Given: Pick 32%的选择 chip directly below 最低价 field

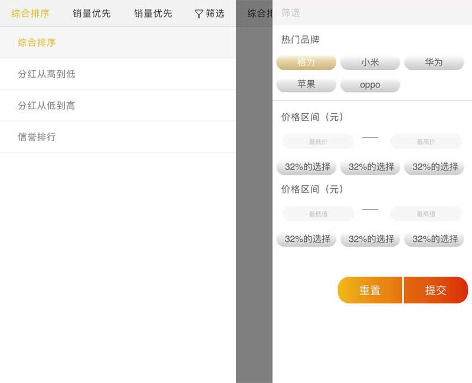Looking at the screenshot, I should pos(306,167).
